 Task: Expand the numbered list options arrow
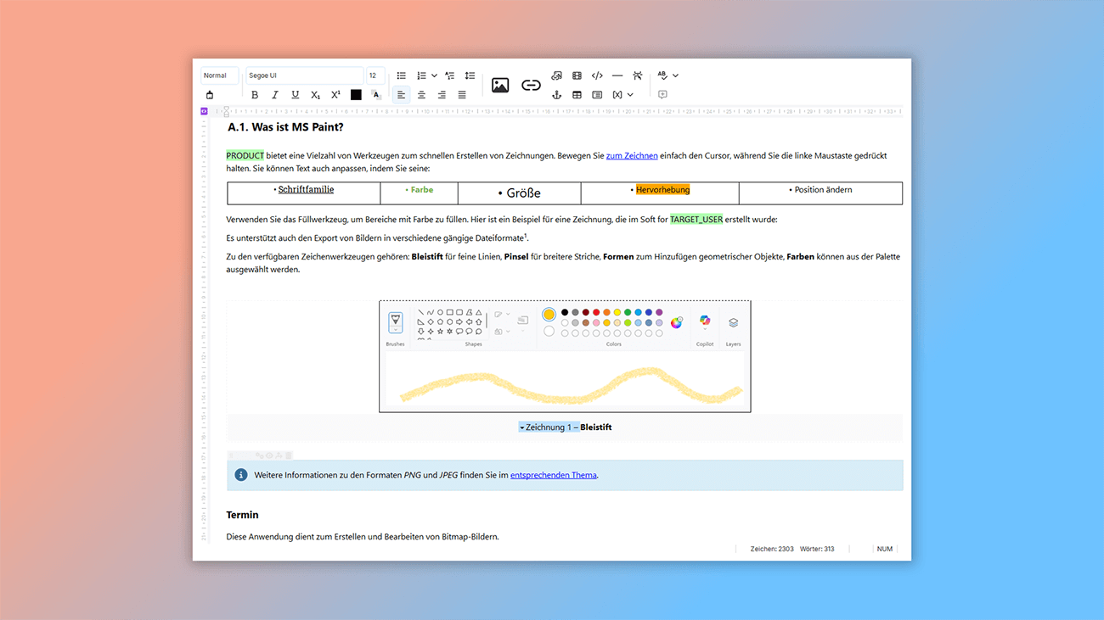[434, 75]
